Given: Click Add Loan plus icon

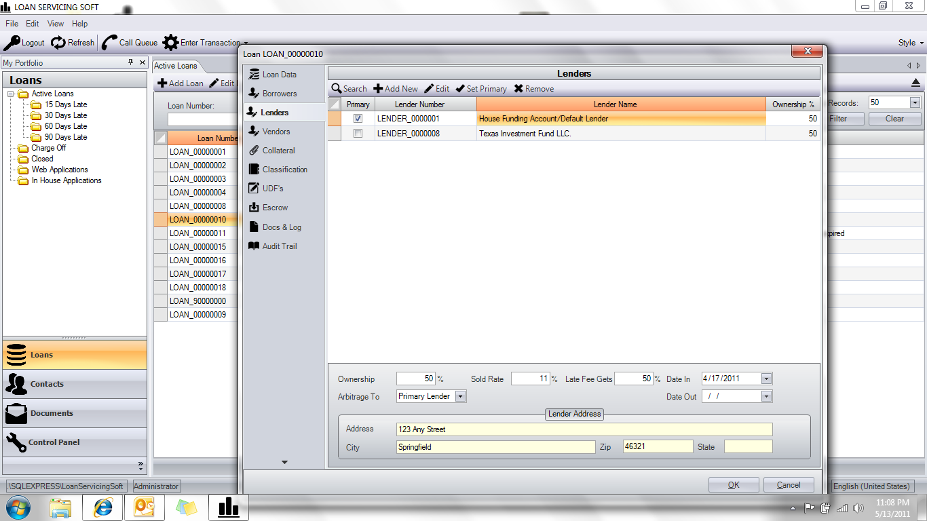Looking at the screenshot, I should coord(162,83).
